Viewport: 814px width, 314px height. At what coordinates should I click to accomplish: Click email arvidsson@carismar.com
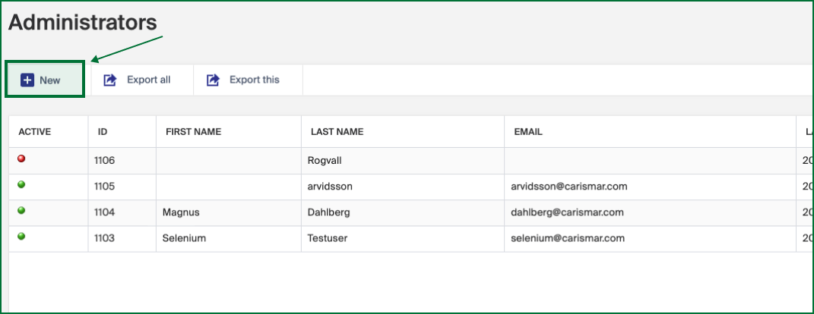pos(569,187)
